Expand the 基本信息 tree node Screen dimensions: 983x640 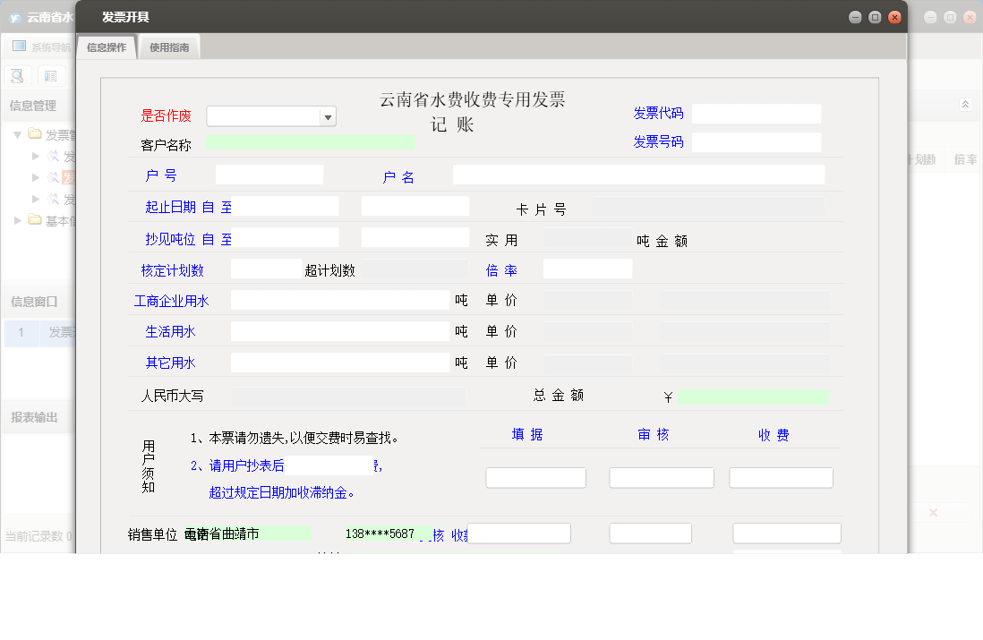[x=15, y=220]
